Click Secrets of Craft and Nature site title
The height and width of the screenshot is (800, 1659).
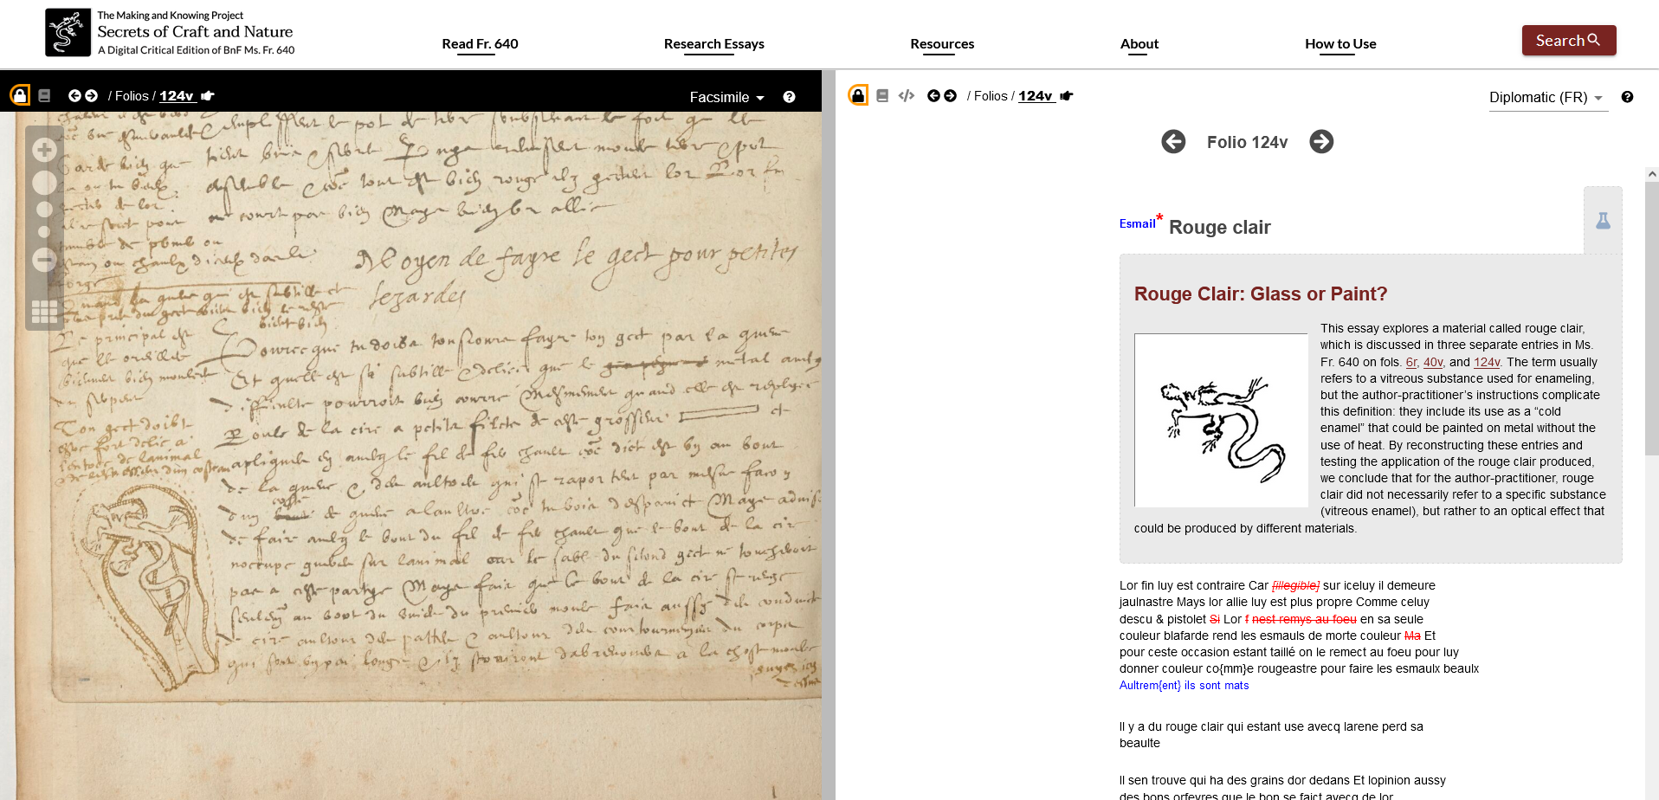195,32
